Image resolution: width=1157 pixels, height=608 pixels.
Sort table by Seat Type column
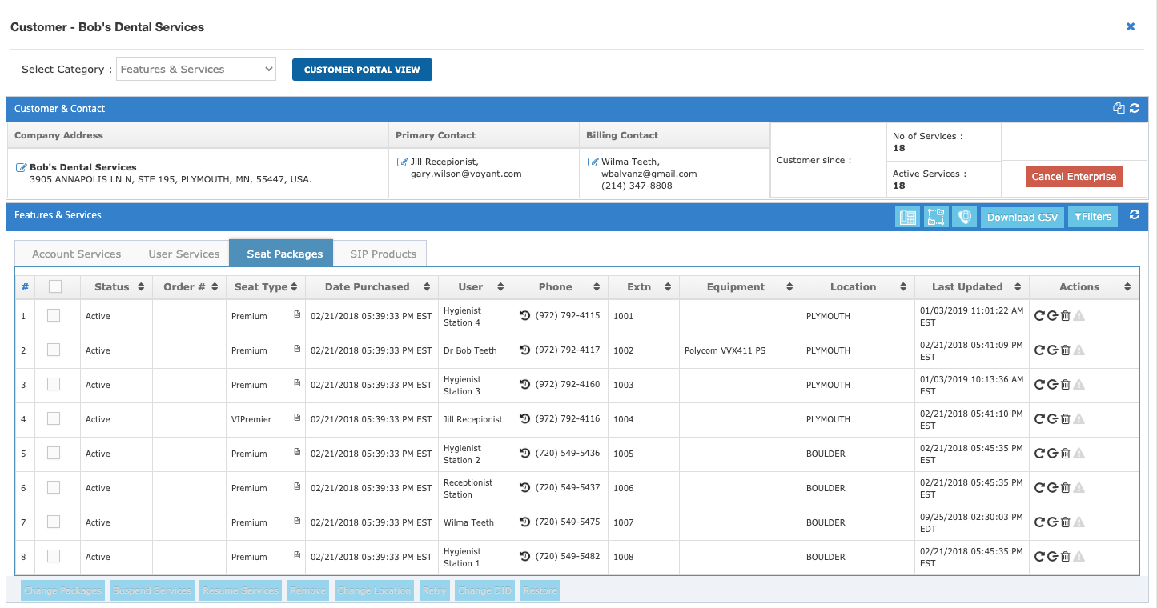(265, 287)
